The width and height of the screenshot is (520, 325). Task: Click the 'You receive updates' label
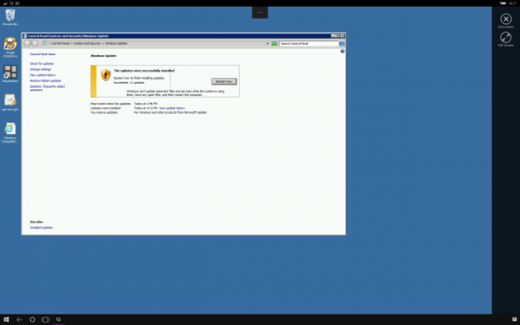[104, 113]
